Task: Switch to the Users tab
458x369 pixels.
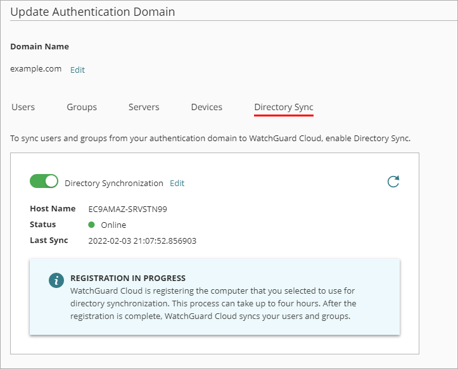Action: point(23,107)
